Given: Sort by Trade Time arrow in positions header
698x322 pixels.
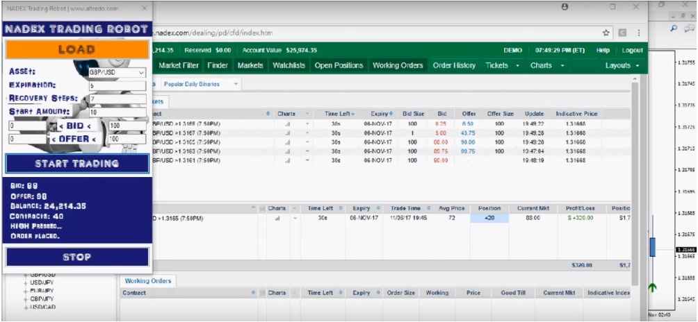Looking at the screenshot, I should [429, 208].
